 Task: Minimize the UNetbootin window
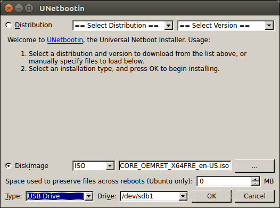coord(19,9)
